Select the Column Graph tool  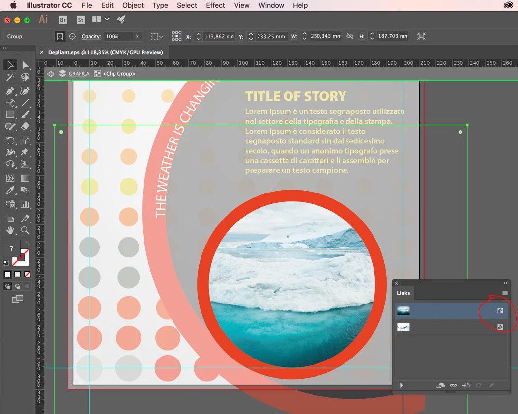25,204
